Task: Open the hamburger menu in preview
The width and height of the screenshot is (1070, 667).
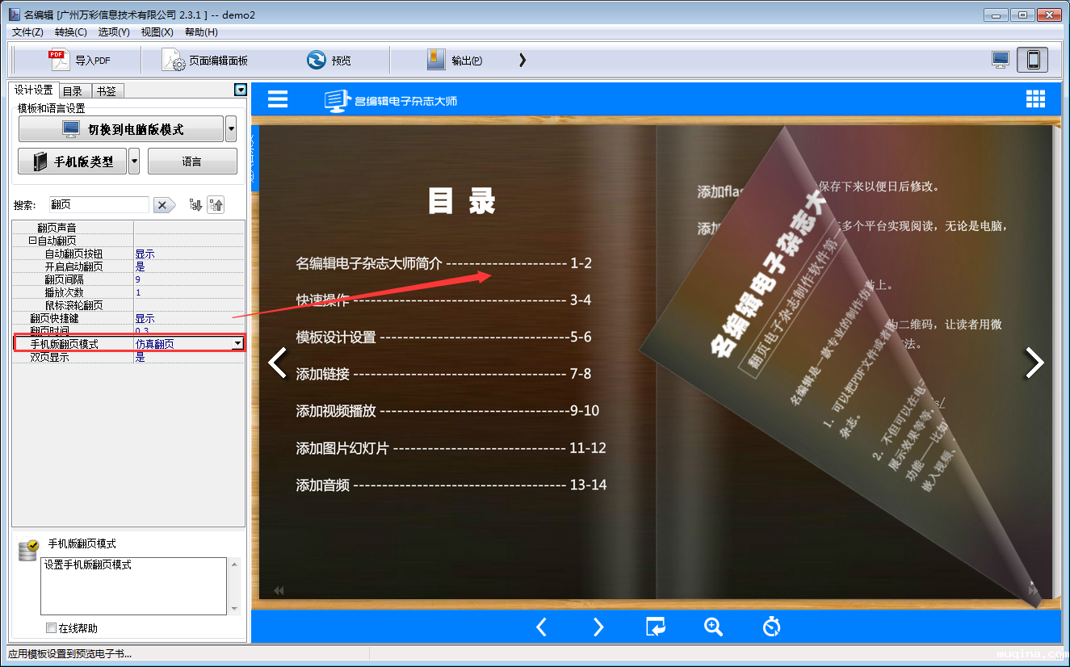Action: (278, 99)
